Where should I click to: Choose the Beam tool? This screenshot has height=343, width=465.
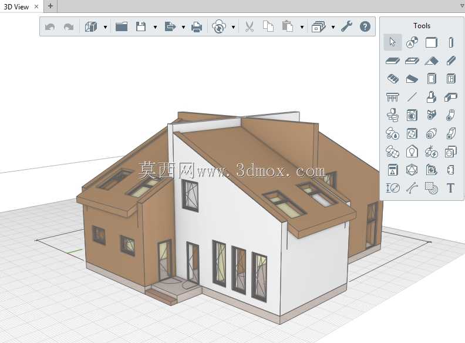pos(451,60)
